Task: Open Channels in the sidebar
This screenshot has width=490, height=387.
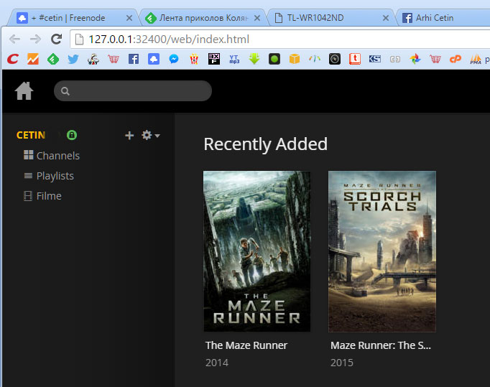Action: click(x=52, y=155)
